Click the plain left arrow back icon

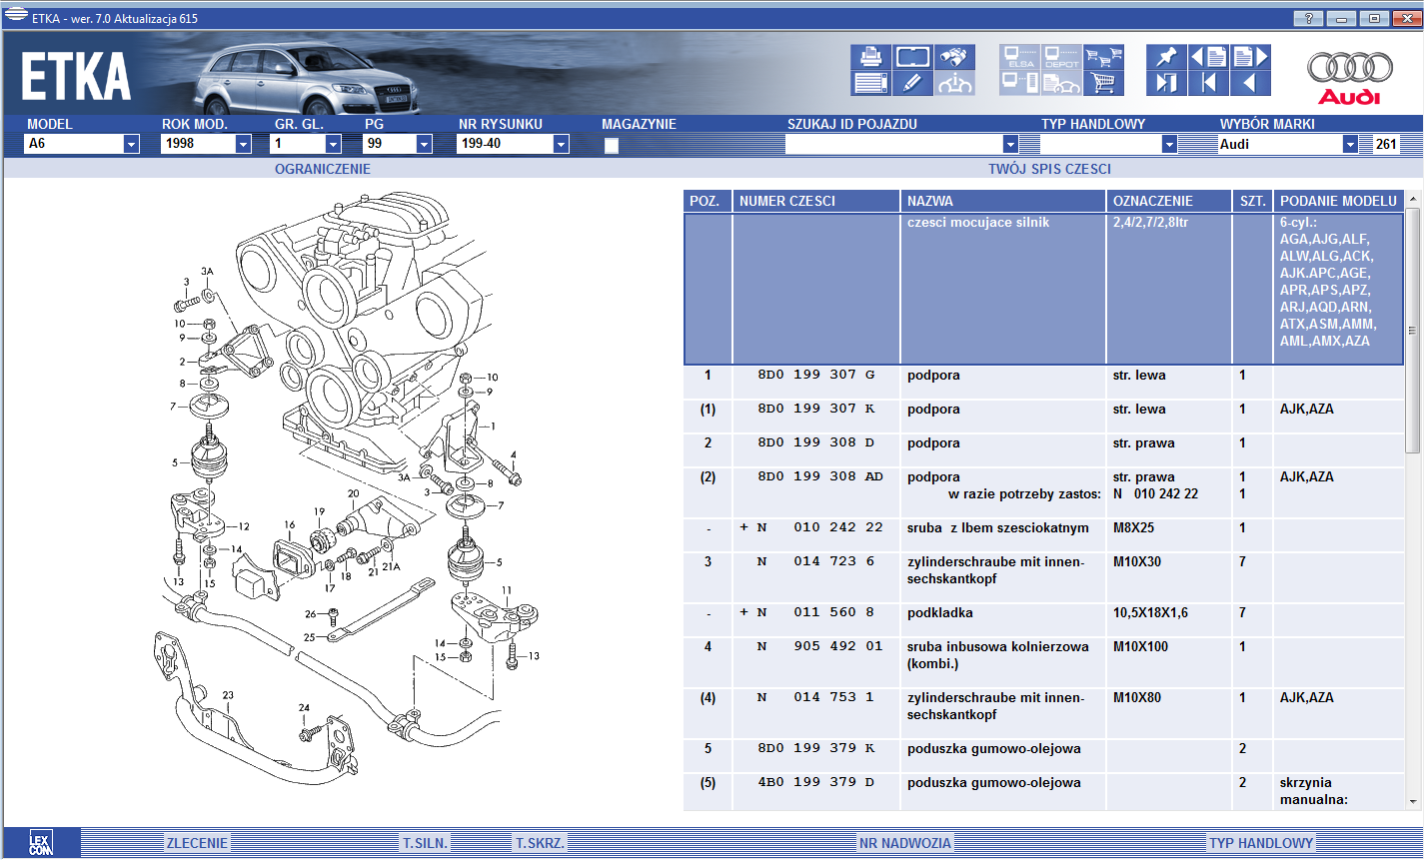[1250, 83]
